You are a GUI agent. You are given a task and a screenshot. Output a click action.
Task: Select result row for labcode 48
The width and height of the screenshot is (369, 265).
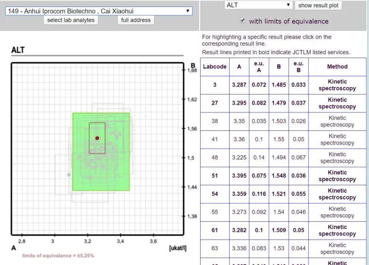pos(214,158)
